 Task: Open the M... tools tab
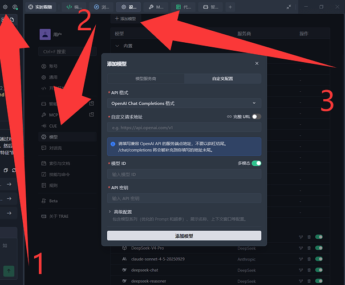tap(156, 7)
